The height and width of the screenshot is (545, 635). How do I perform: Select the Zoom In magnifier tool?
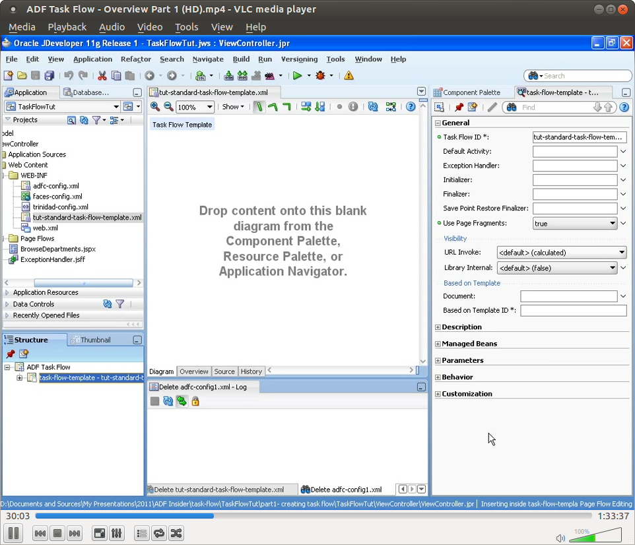pyautogui.click(x=156, y=106)
